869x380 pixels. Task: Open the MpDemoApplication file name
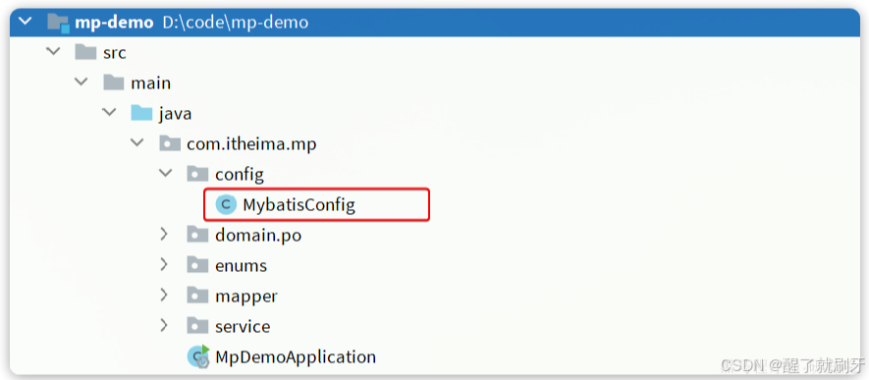pyautogui.click(x=296, y=356)
